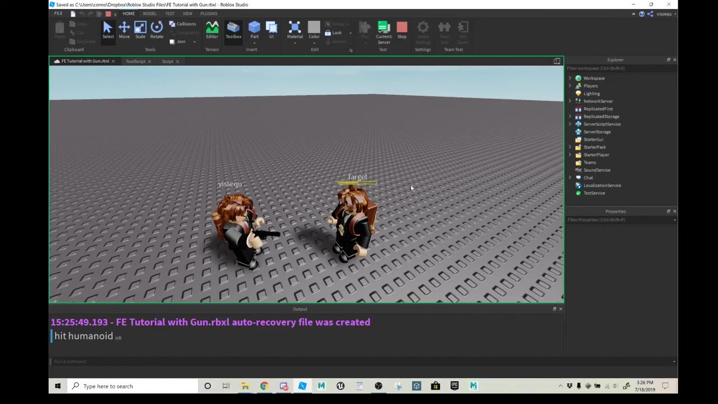Click the Lock tool in Edit group
The image size is (718, 404).
pos(333,33)
